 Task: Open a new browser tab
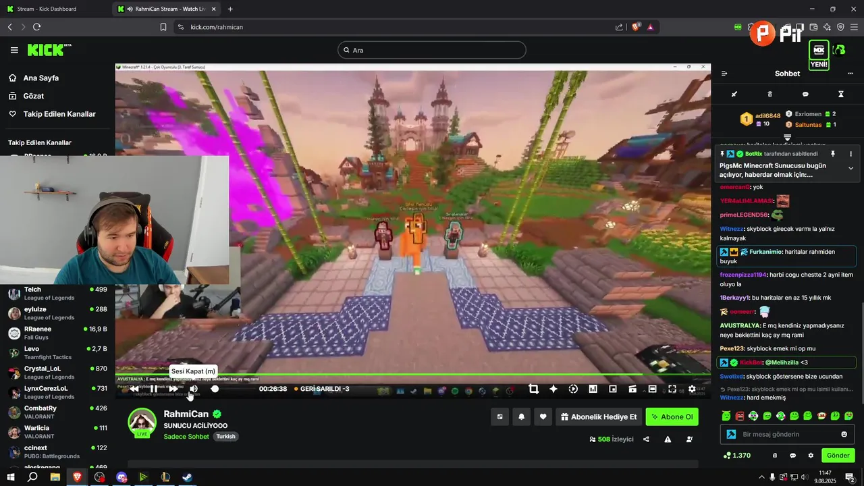point(230,9)
